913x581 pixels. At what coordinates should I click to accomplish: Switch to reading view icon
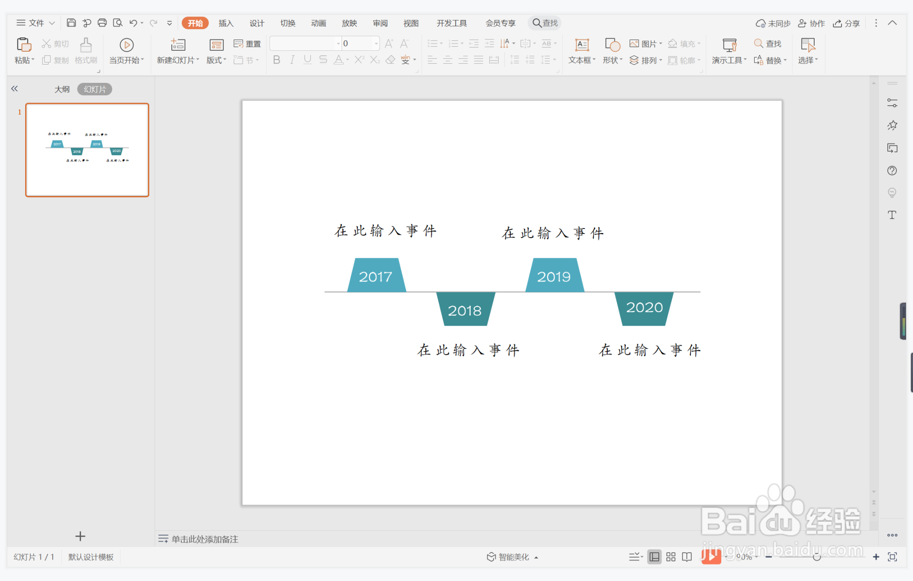click(687, 557)
